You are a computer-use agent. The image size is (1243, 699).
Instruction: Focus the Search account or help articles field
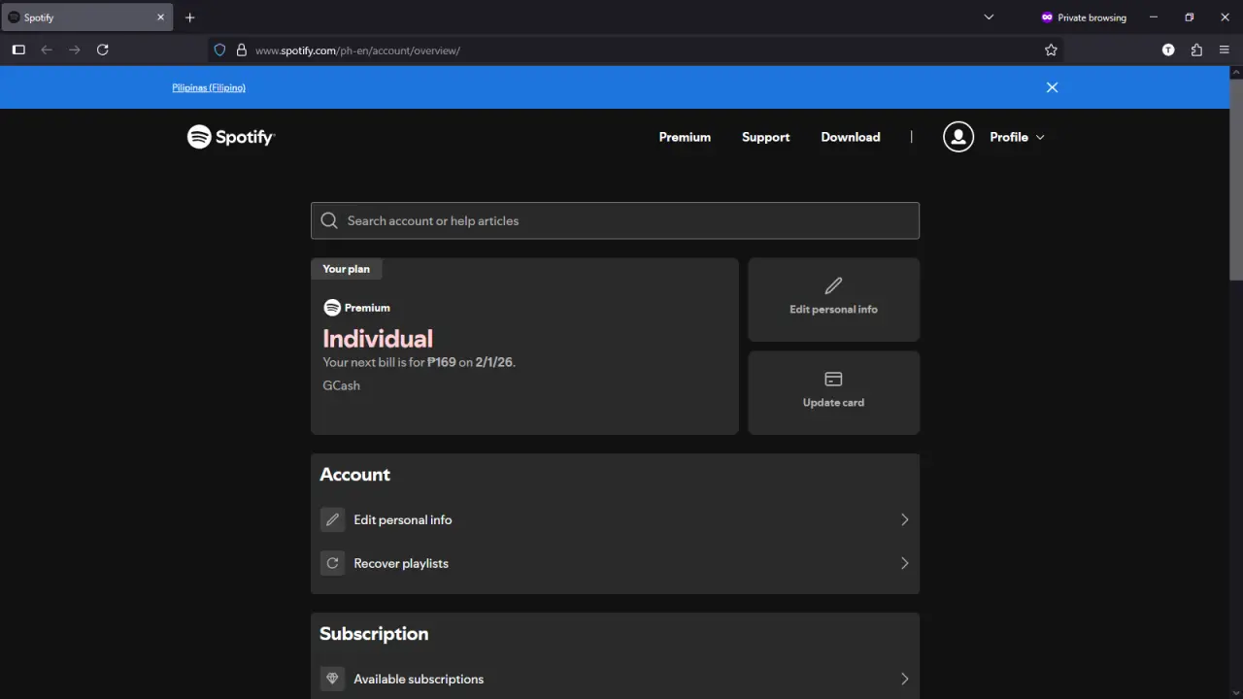click(x=615, y=220)
